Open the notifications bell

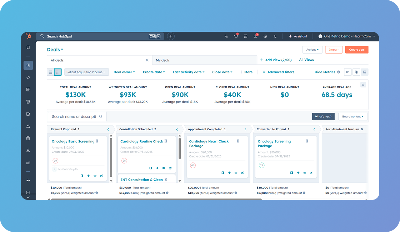coord(275,36)
